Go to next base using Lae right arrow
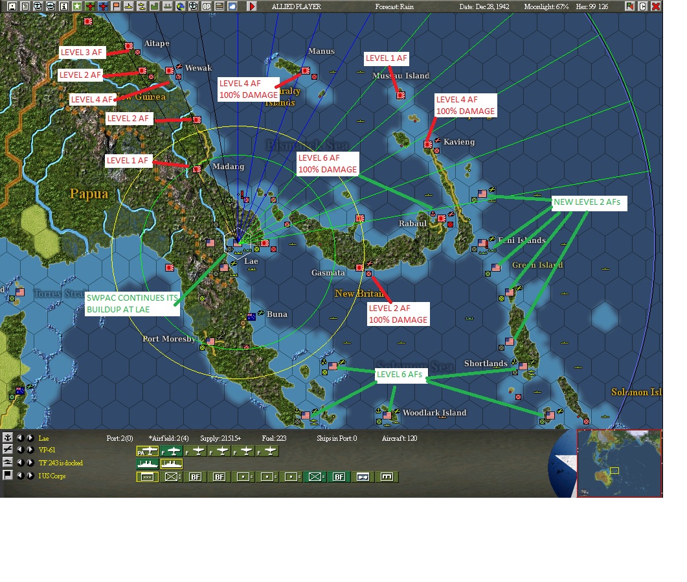 [x=30, y=437]
